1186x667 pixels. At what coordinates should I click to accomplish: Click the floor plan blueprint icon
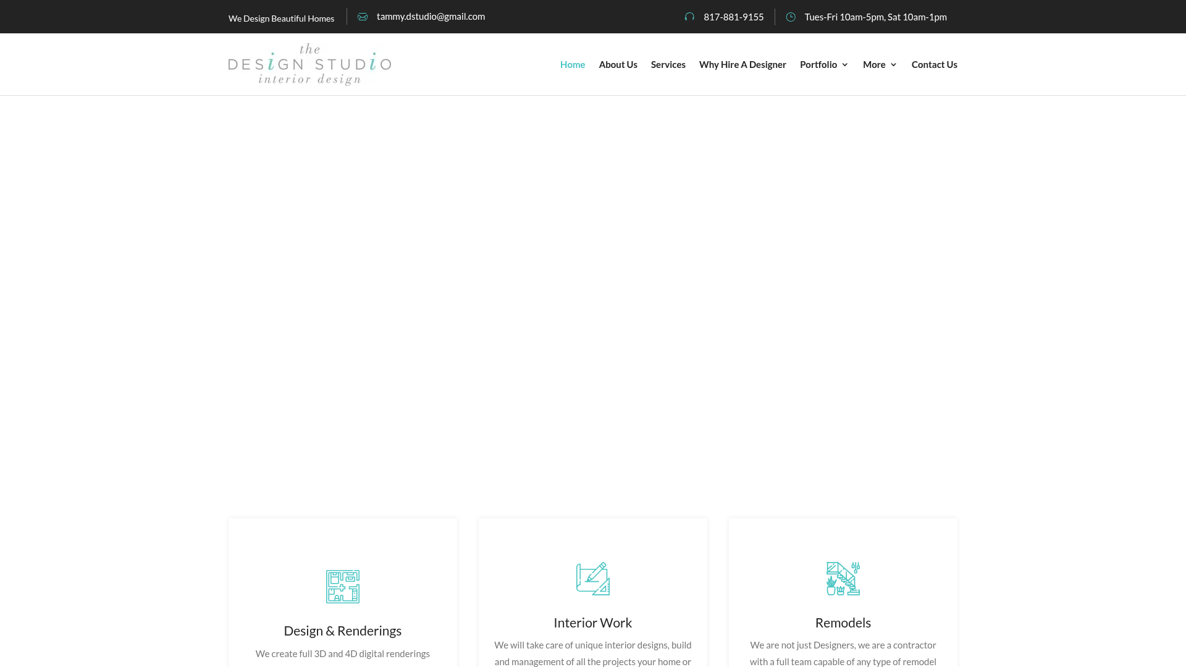coord(343,587)
